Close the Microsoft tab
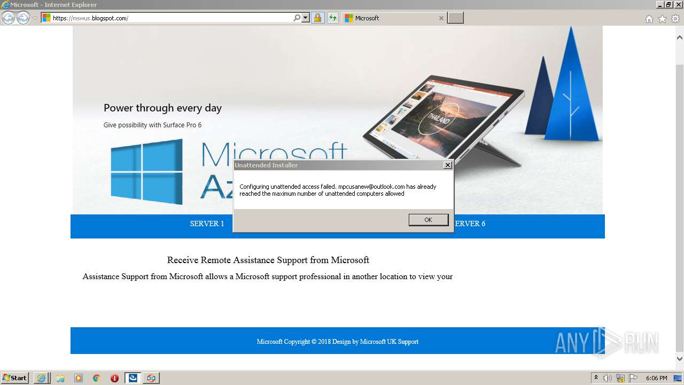The height and width of the screenshot is (385, 684). pos(441,18)
